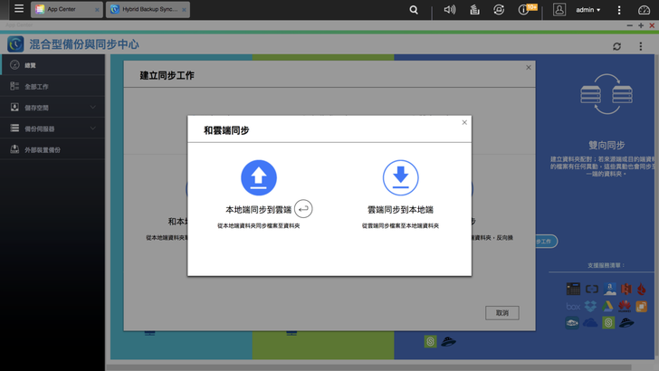This screenshot has width=659, height=371.
Task: Open 外部裝置備份 in the sidebar
Action: coord(42,149)
